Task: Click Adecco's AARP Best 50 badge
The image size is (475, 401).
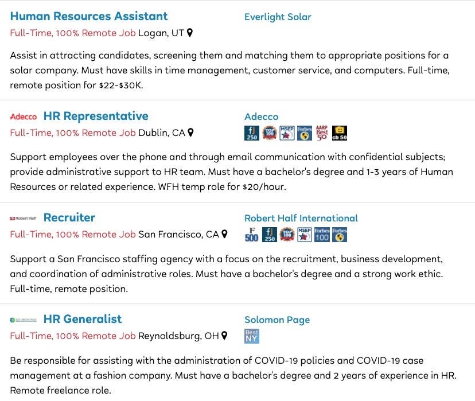Action: tap(322, 133)
